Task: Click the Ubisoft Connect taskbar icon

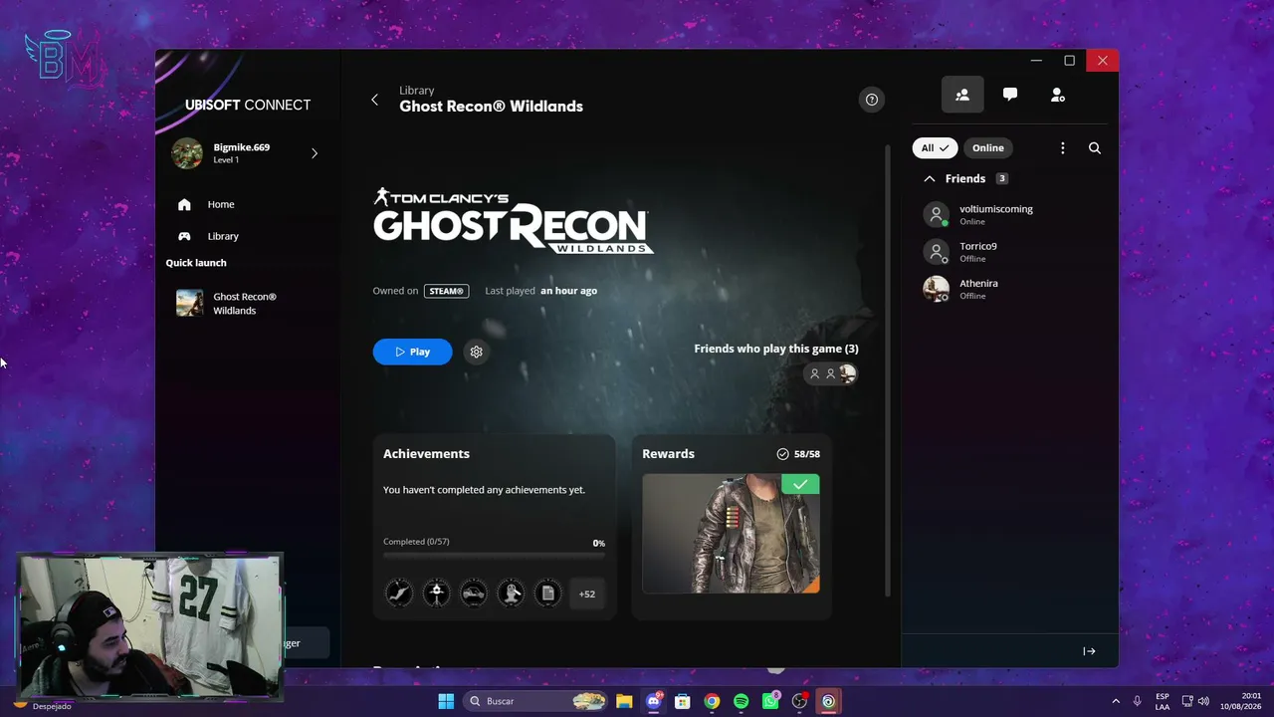Action: [828, 701]
